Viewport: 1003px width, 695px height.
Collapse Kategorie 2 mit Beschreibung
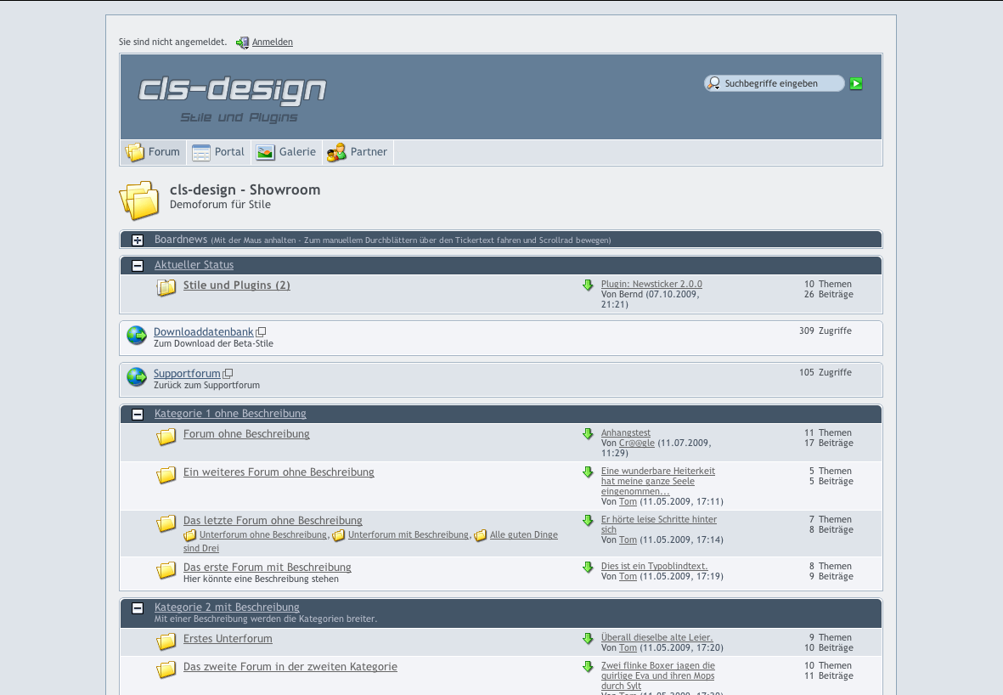(138, 608)
